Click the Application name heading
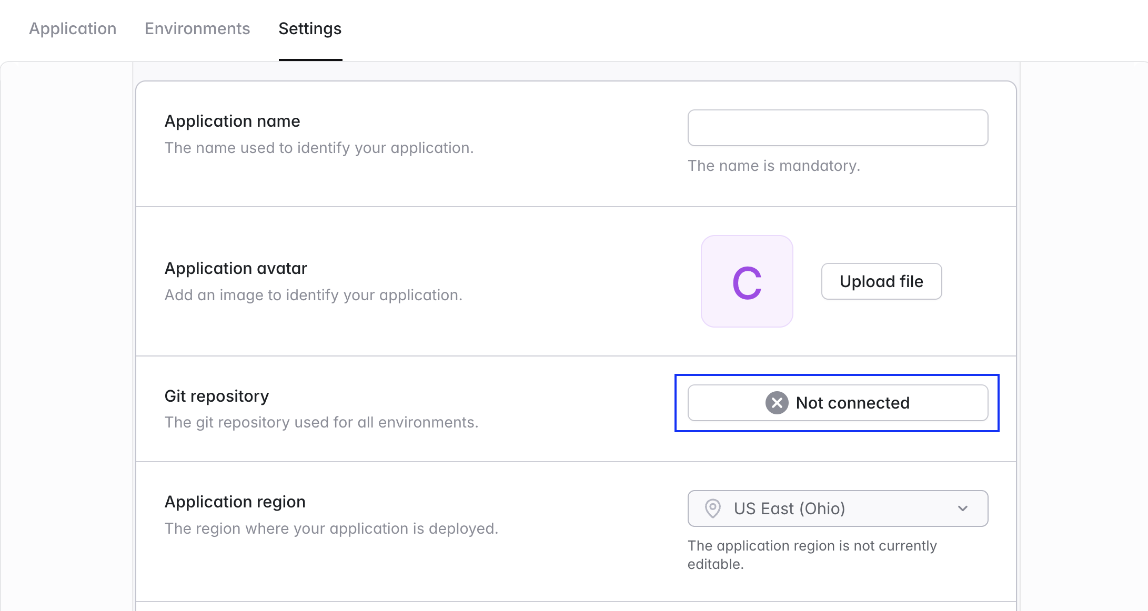This screenshot has width=1148, height=611. click(232, 121)
